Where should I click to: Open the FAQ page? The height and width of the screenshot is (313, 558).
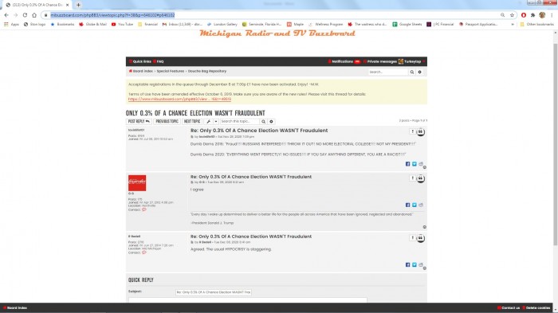click(x=159, y=61)
